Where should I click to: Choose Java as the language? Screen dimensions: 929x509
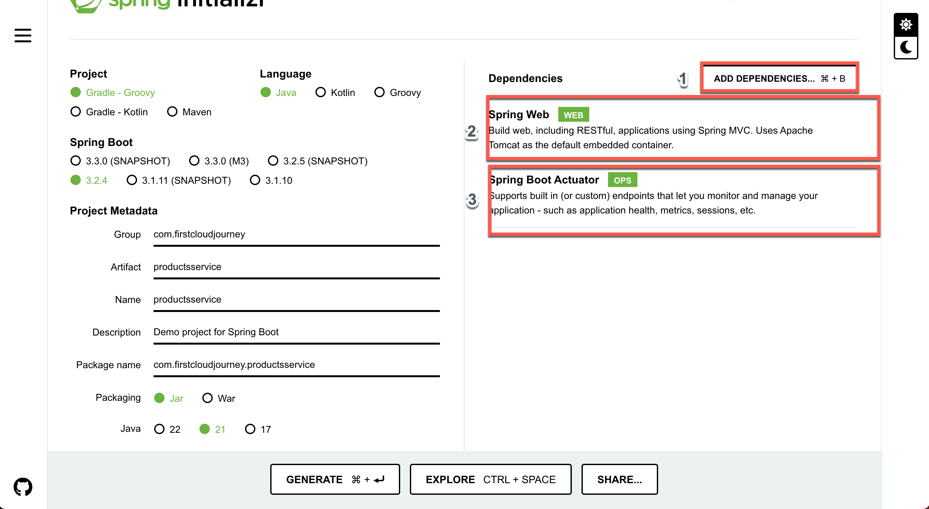[x=278, y=93]
